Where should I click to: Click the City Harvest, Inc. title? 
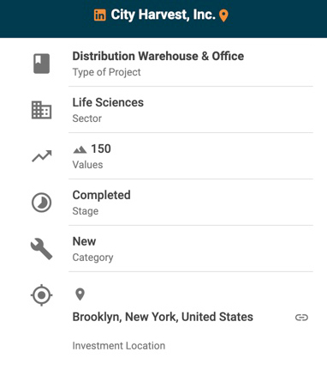tap(163, 15)
